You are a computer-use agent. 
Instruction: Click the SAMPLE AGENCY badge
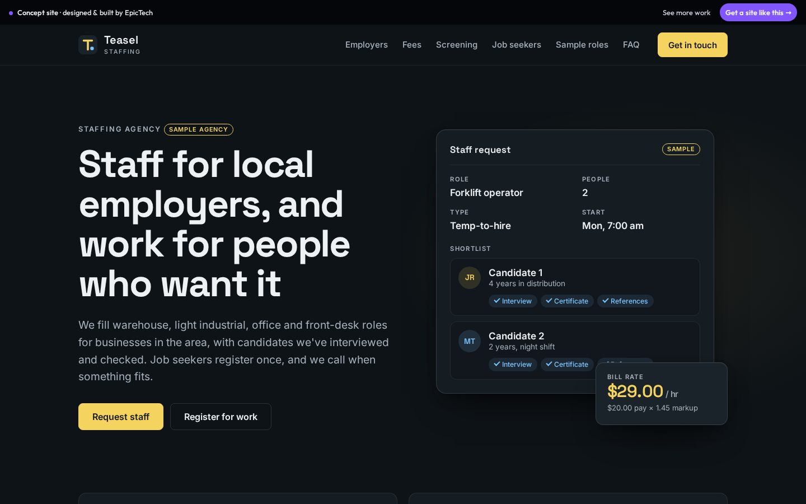pos(199,129)
